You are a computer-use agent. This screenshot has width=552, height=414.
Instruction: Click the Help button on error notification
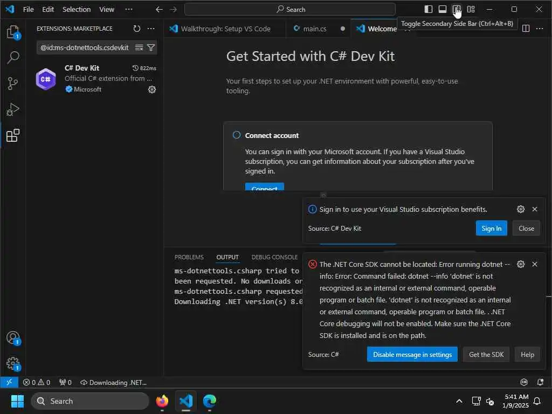pyautogui.click(x=527, y=354)
